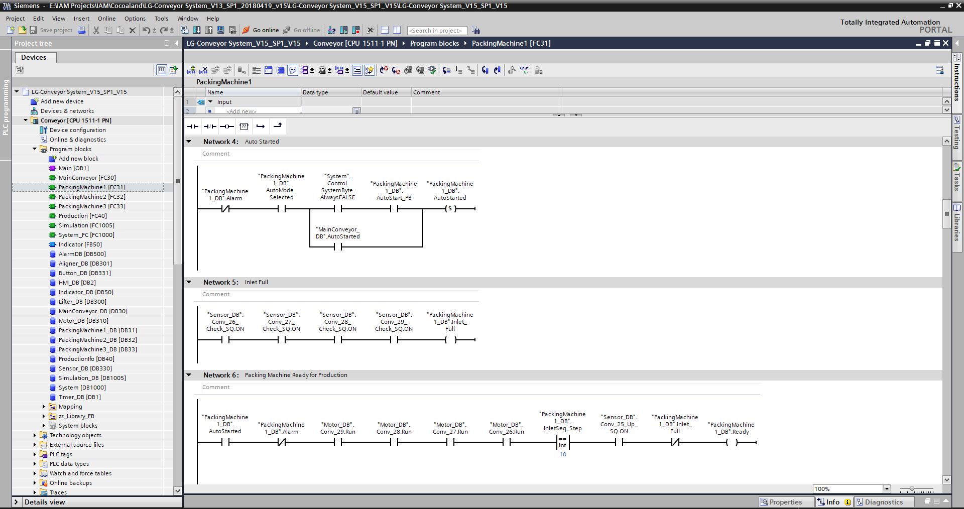This screenshot has height=509, width=964.
Task: Open MainConveyor [FC30] block in tree
Action: pos(87,178)
